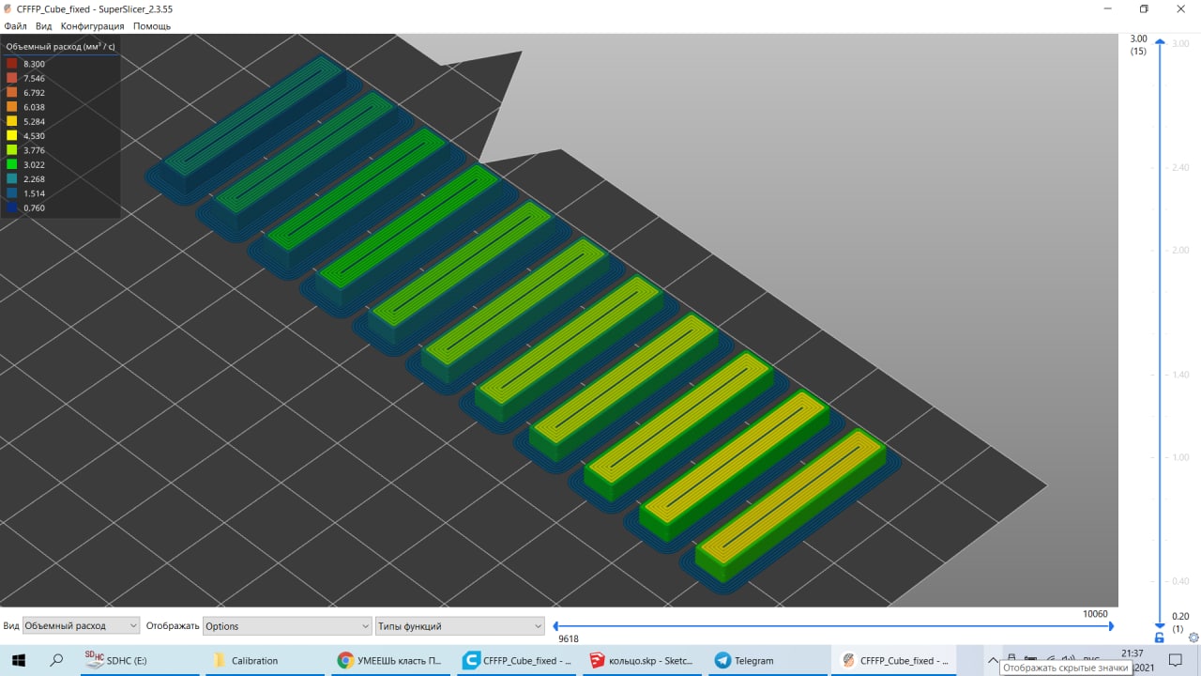The height and width of the screenshot is (676, 1201).
Task: Open the Конфигурация menu
Action: (92, 26)
